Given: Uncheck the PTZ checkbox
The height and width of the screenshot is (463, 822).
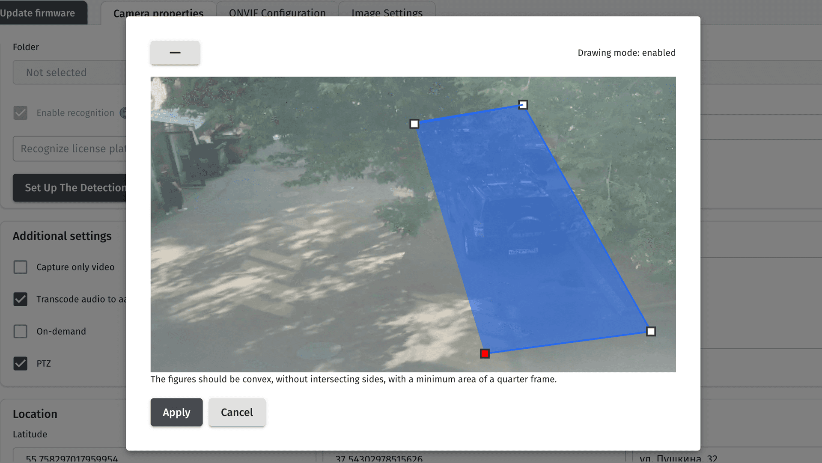Looking at the screenshot, I should [20, 363].
